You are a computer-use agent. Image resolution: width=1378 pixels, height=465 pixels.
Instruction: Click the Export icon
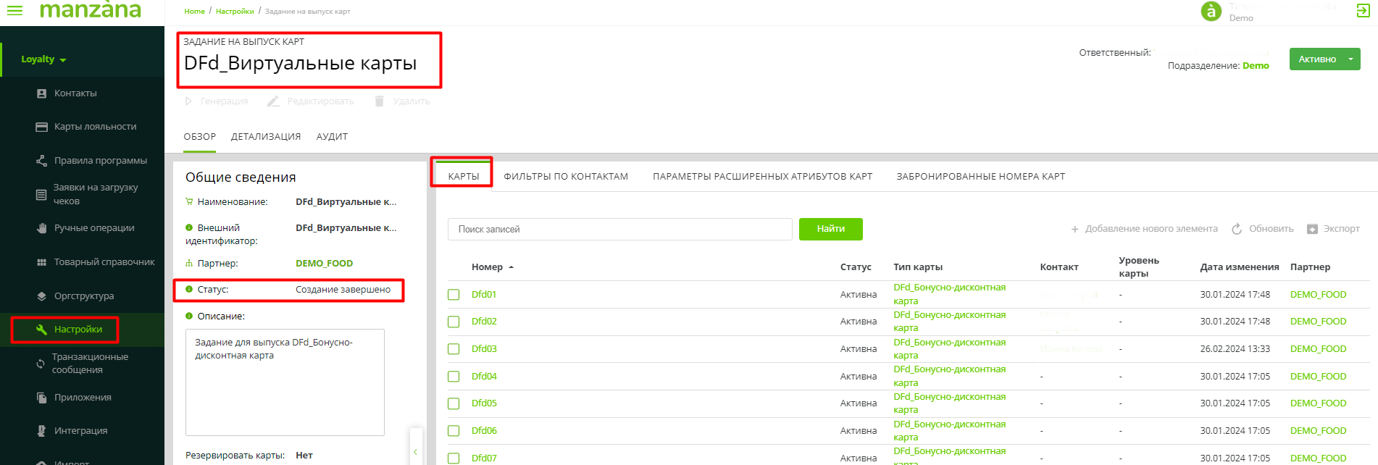(x=1312, y=229)
